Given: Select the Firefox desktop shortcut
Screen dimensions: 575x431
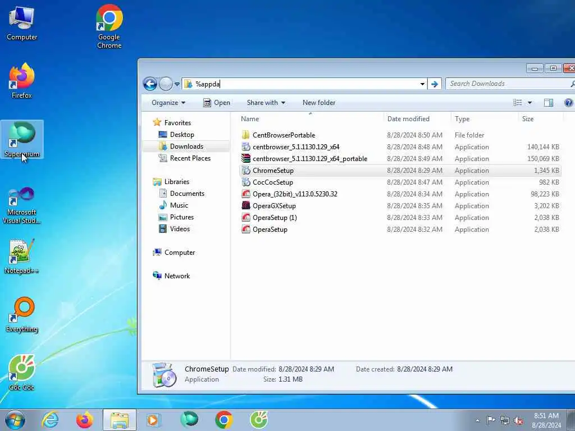Looking at the screenshot, I should tap(22, 81).
